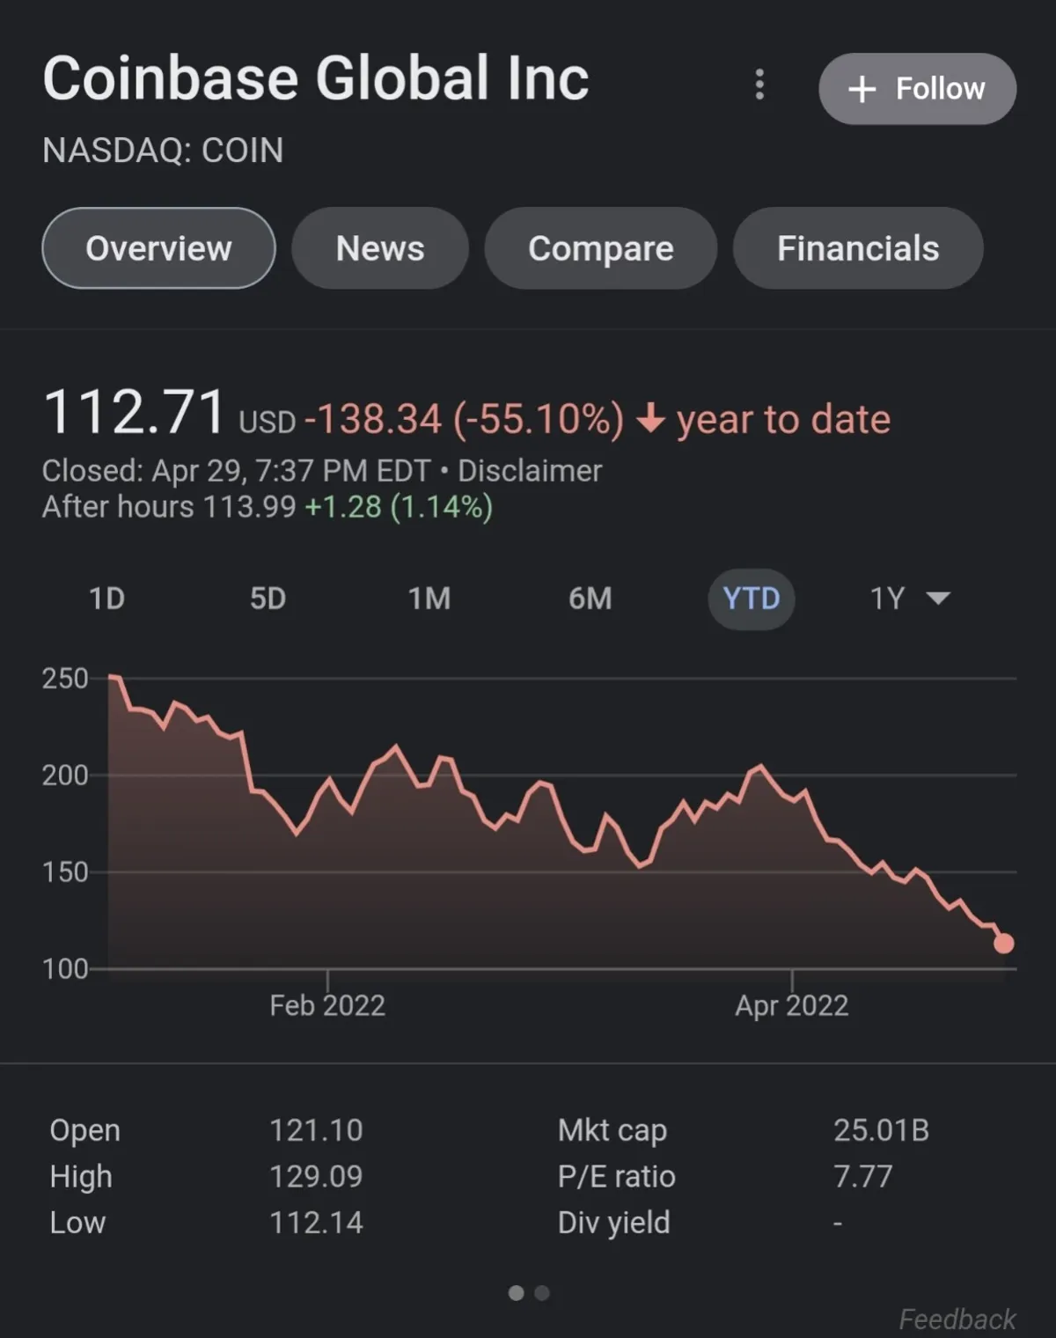Choose the YTD chart range

tap(751, 599)
